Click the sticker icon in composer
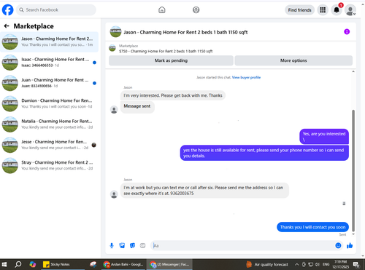 tap(132, 245)
